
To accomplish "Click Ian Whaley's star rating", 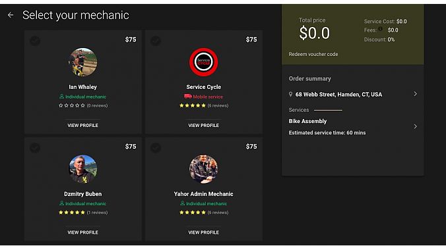I will 72,105.
